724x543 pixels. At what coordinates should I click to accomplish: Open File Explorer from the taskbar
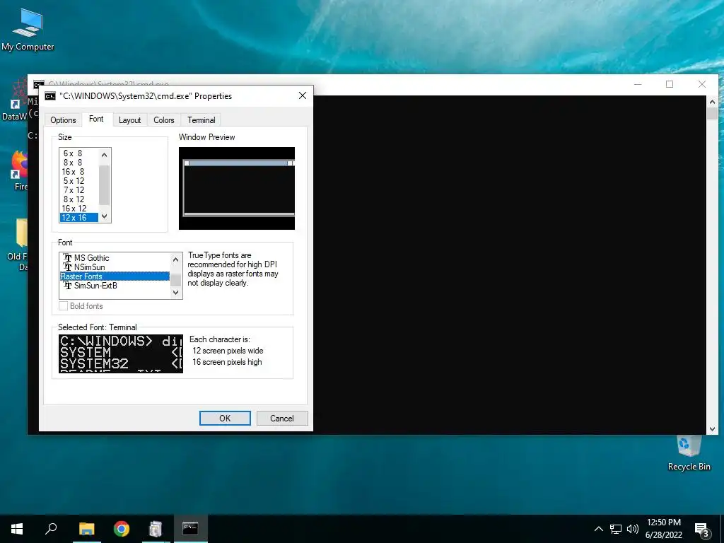point(86,529)
